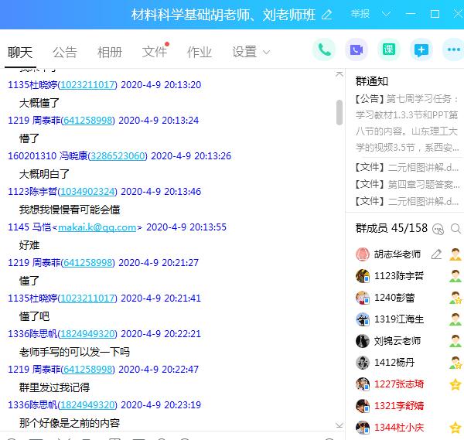Viewport: 464px width, 440px height.
Task: Open the green 课 classroom icon
Action: (388, 50)
